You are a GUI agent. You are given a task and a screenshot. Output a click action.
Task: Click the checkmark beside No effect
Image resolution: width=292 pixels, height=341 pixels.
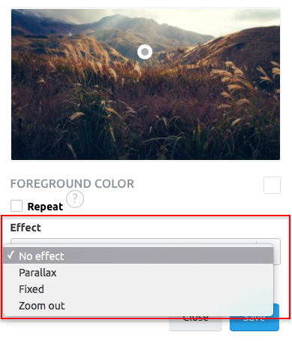11,255
